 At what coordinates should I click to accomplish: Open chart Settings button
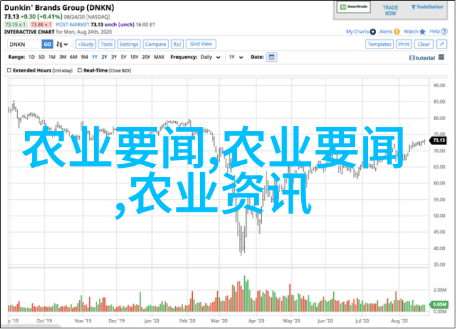(x=129, y=44)
